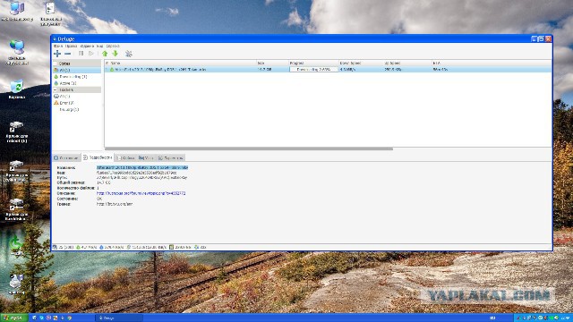Click the download speed status bar indicator

click(86, 247)
